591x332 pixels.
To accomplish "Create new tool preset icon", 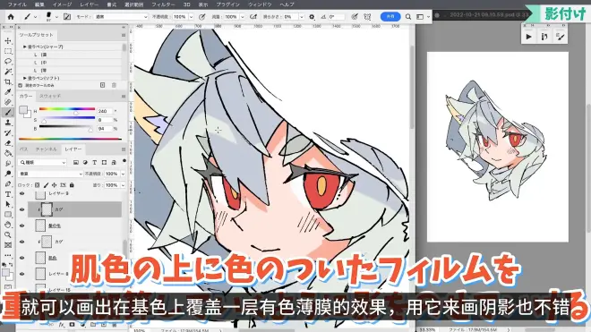I will [102, 85].
